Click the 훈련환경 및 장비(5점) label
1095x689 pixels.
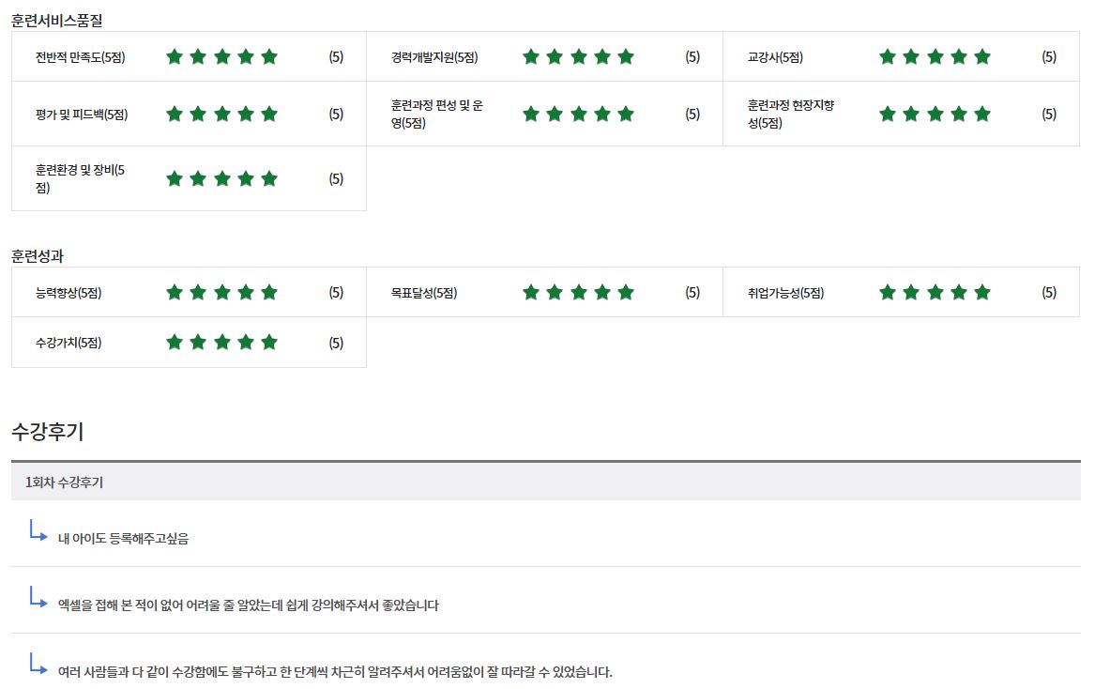[x=81, y=178]
